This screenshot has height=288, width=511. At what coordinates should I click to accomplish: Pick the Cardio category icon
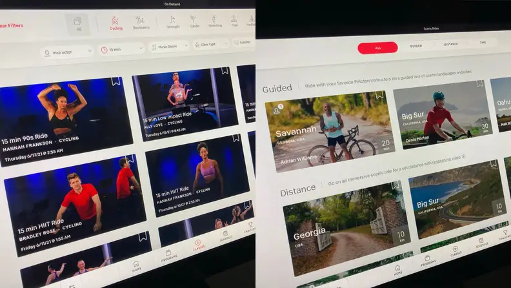194,21
